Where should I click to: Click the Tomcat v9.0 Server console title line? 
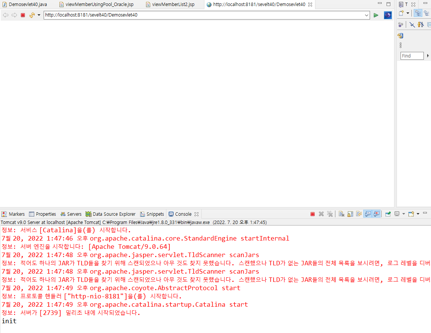coord(134,223)
